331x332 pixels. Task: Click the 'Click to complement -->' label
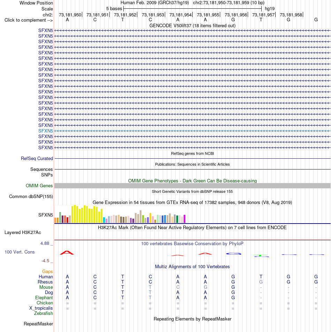point(29,20)
